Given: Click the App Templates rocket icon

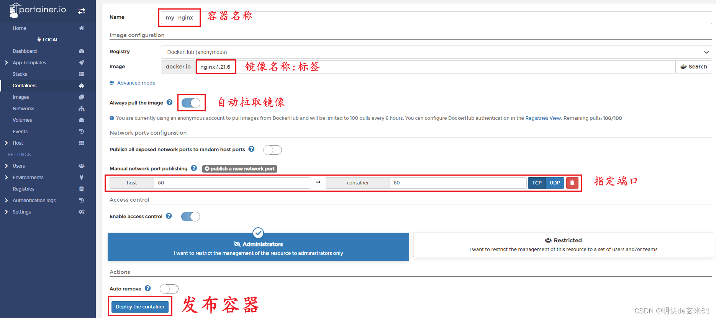Looking at the screenshot, I should click(82, 62).
